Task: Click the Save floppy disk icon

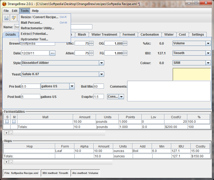Action: click(x=6, y=18)
